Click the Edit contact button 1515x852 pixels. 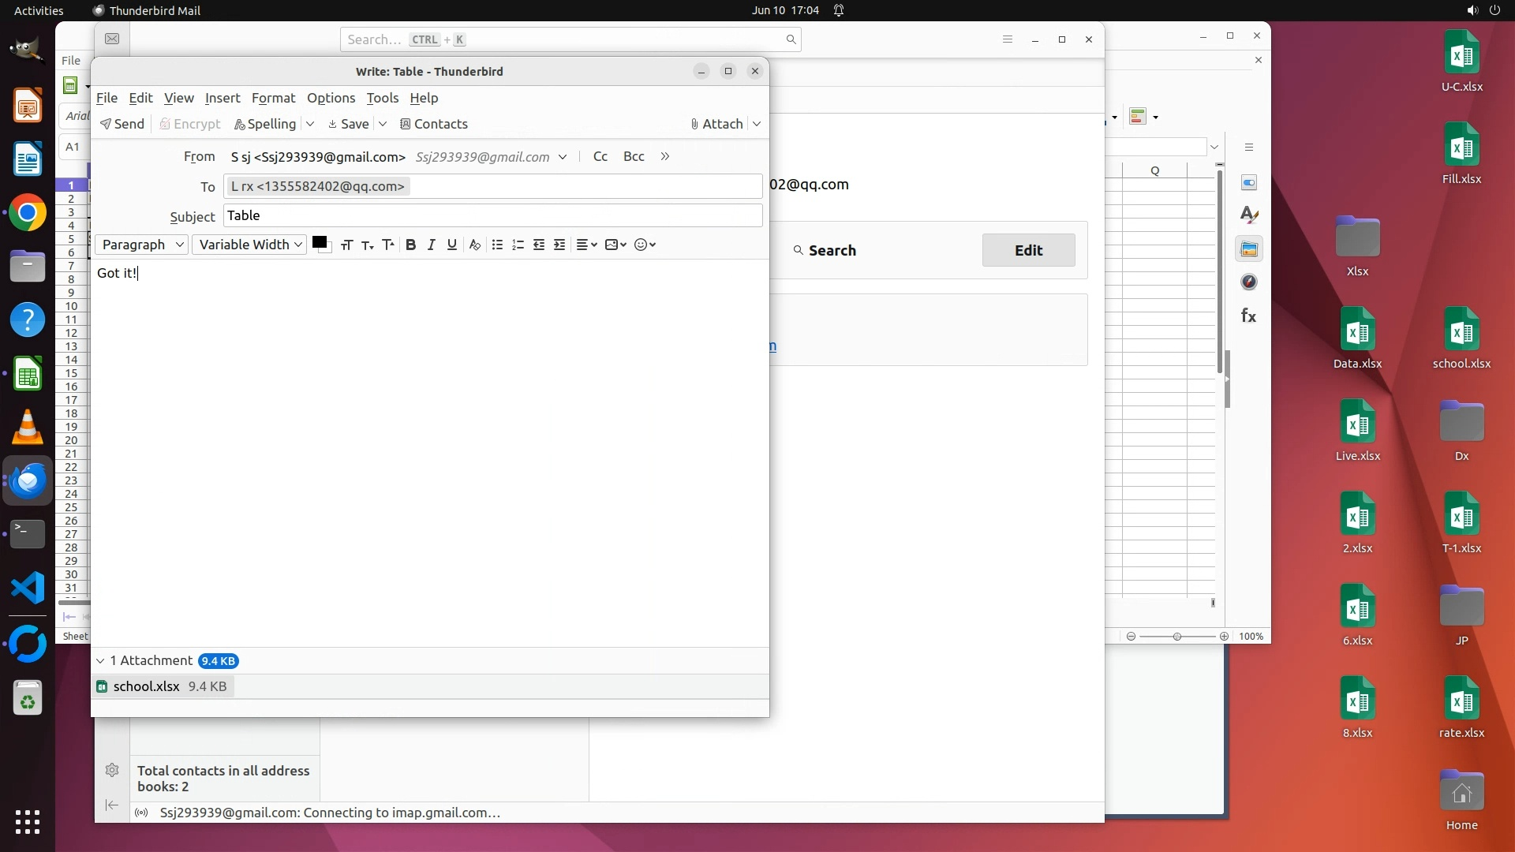(1028, 250)
